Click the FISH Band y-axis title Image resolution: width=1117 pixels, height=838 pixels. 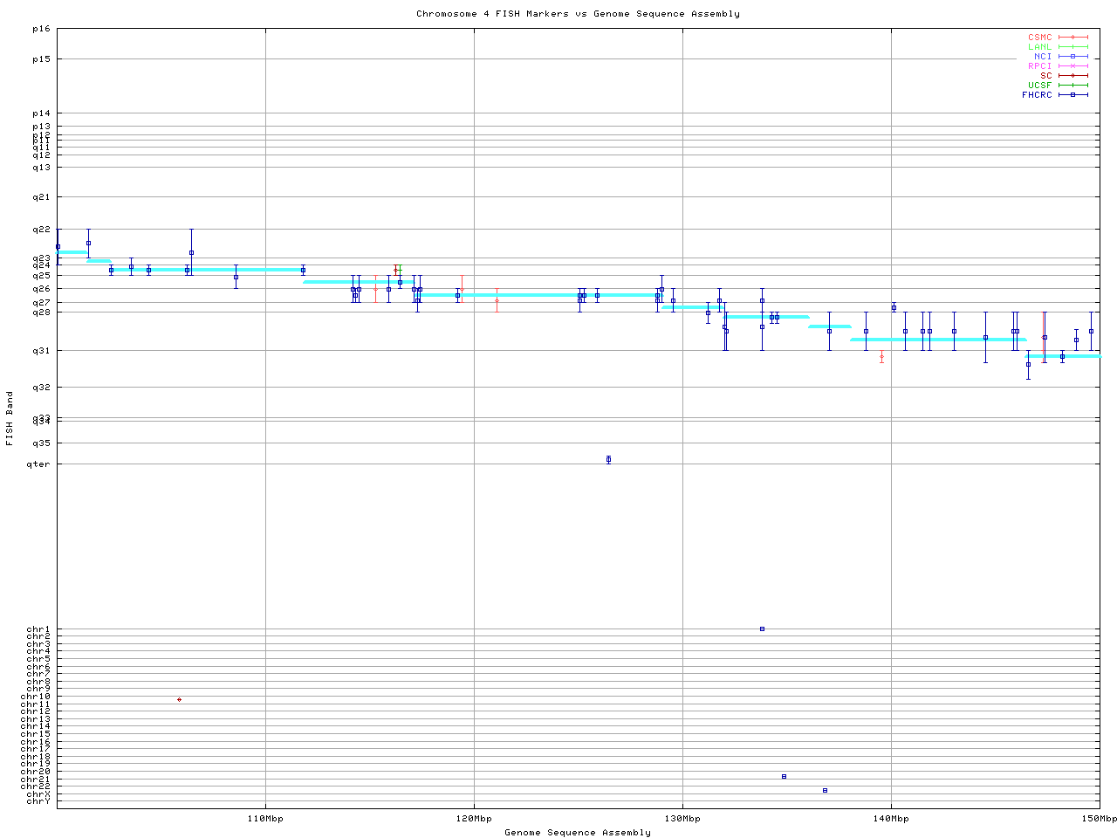(10, 418)
